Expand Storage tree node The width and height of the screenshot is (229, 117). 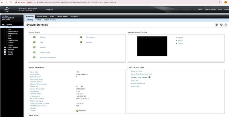[x=5, y=52]
